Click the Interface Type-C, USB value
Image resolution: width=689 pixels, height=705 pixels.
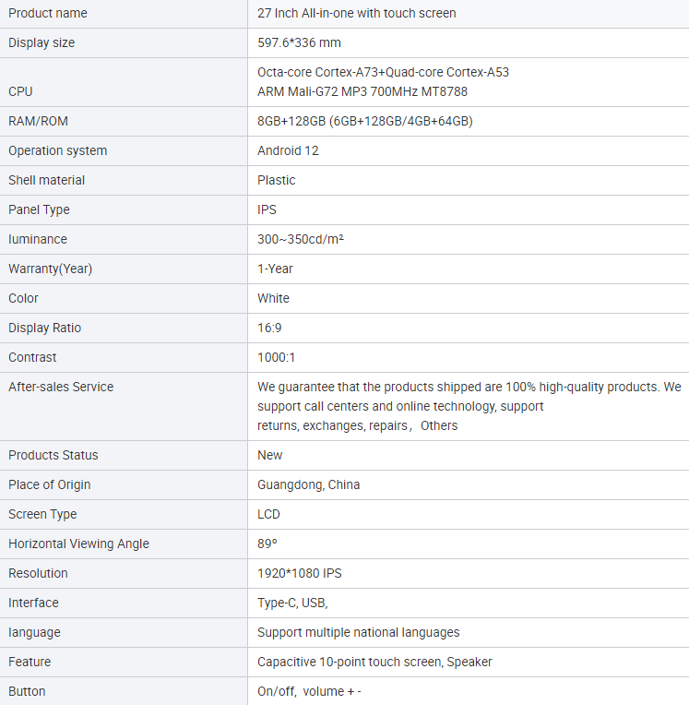point(292,603)
